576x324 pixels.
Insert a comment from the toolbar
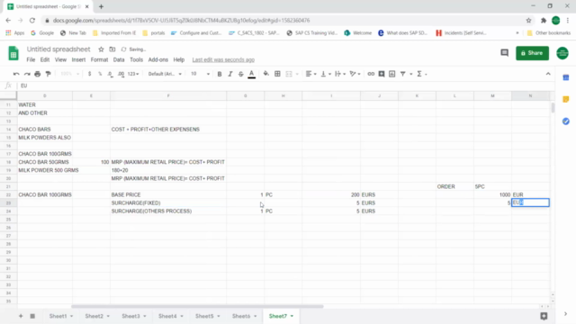pyautogui.click(x=382, y=74)
